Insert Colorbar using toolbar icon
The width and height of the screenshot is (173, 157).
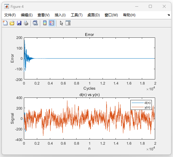click(45, 23)
